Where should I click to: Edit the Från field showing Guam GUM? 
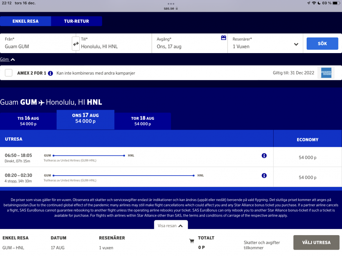(36, 46)
